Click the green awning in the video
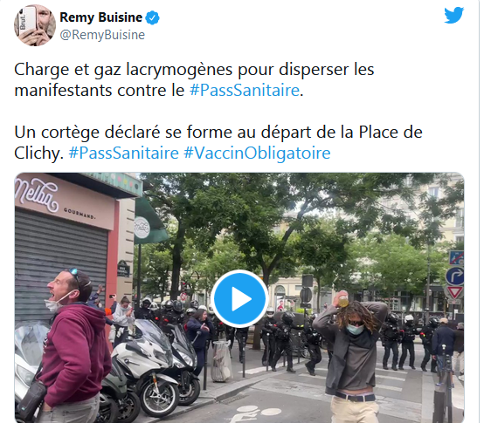This screenshot has width=491, height=423. click(x=149, y=223)
